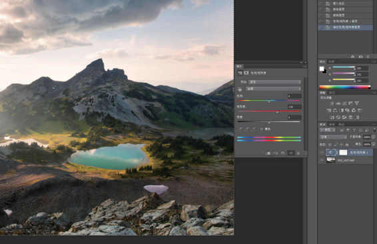Image resolution: width=377 pixels, height=244 pixels.
Task: Switch to the Channels tab in Layers panel
Action: click(x=332, y=125)
